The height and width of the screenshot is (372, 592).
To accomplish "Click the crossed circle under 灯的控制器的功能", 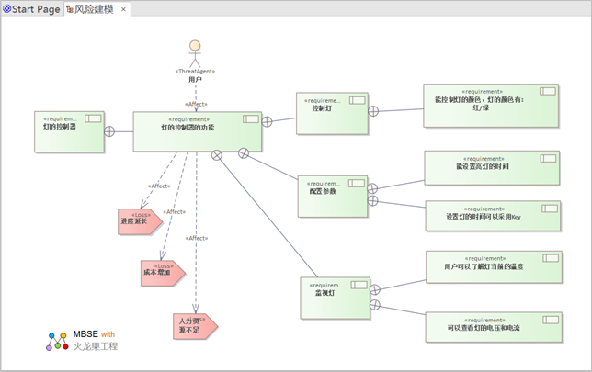I will [x=217, y=155].
